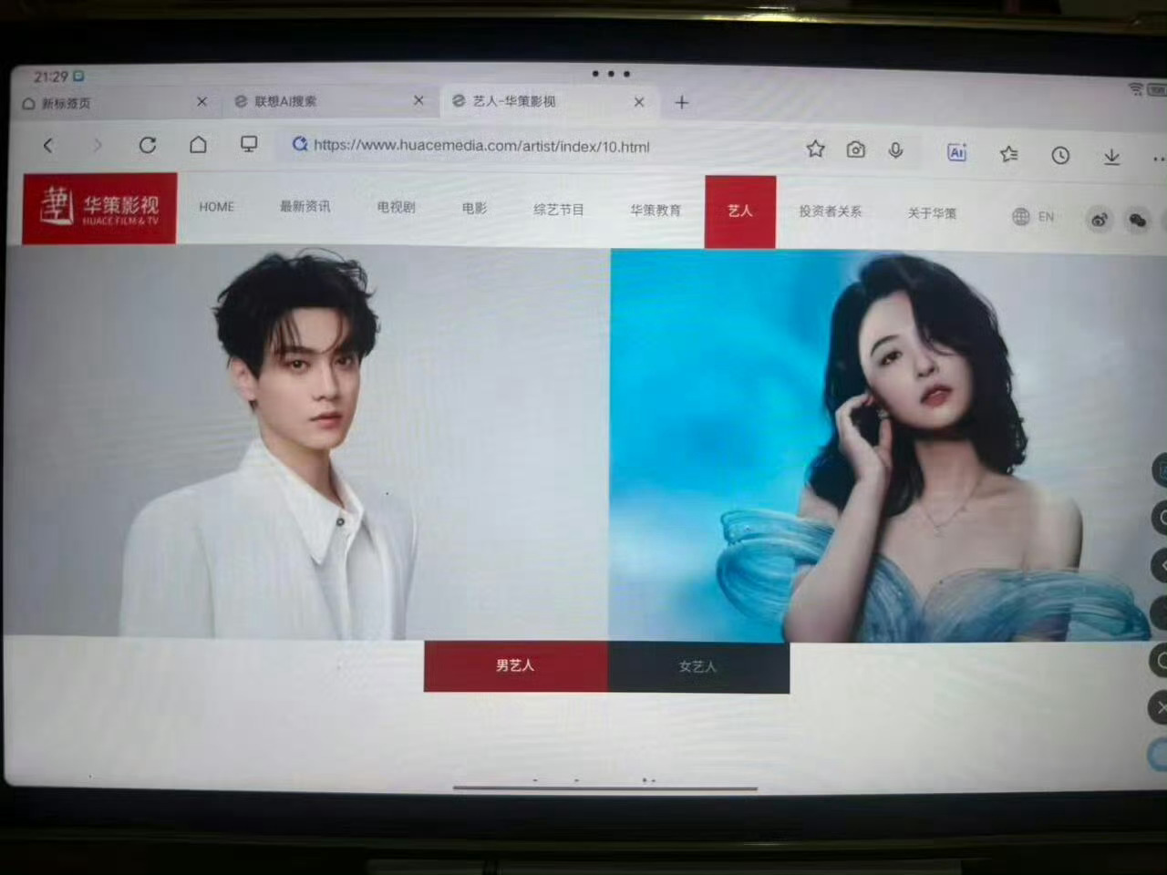Click the globe language icon beside EN

1021,216
